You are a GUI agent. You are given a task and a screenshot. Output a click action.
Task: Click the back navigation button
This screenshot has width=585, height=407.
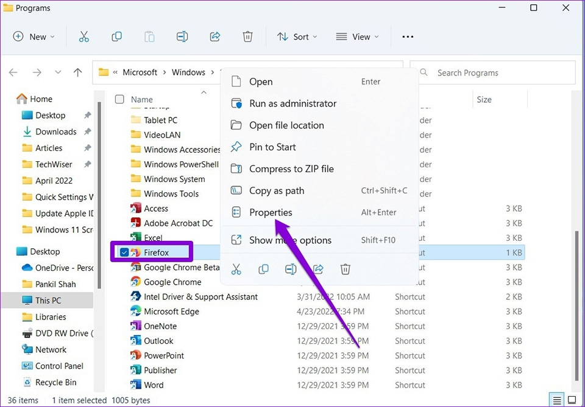13,72
